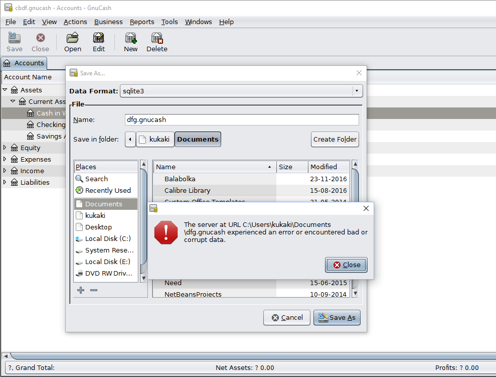The image size is (496, 377).
Task: Click the Expenses account bank icon
Action: [x=14, y=159]
